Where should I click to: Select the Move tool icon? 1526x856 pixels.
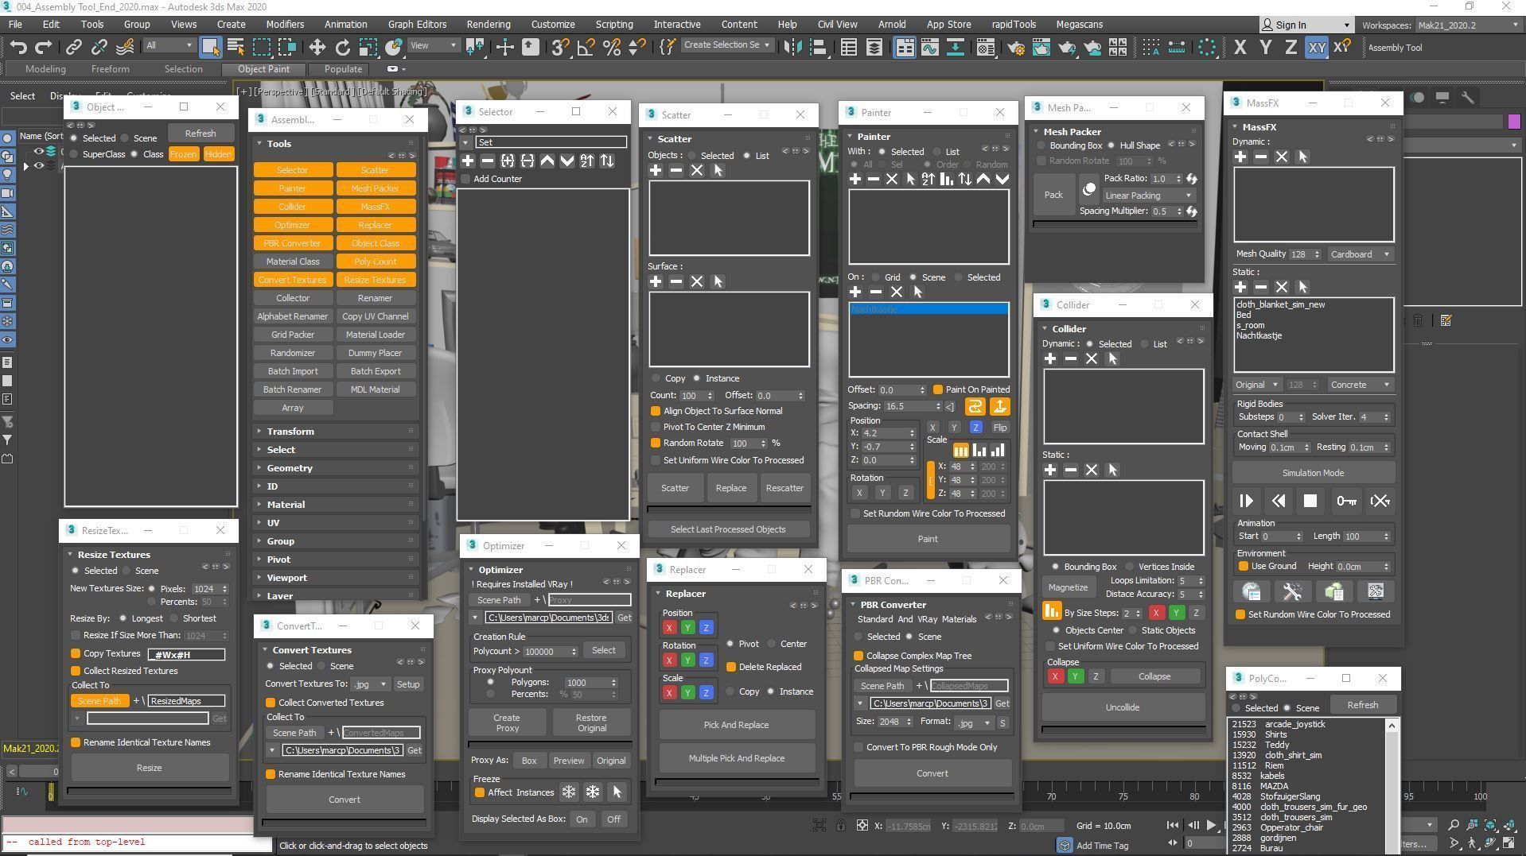coord(317,47)
